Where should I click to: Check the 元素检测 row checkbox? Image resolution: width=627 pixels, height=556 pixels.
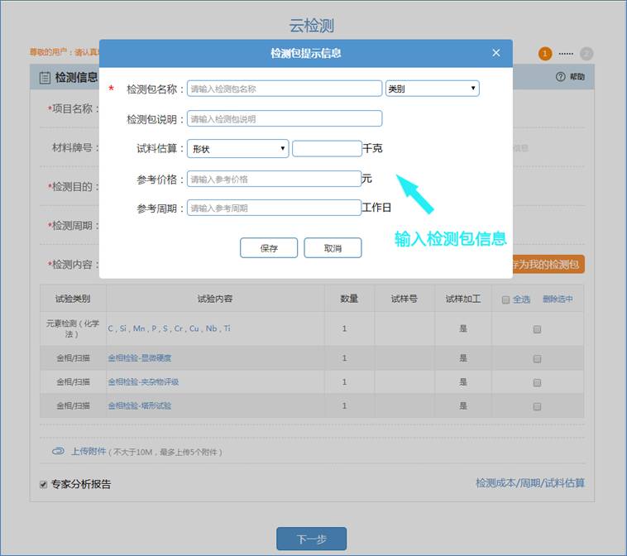coord(537,329)
